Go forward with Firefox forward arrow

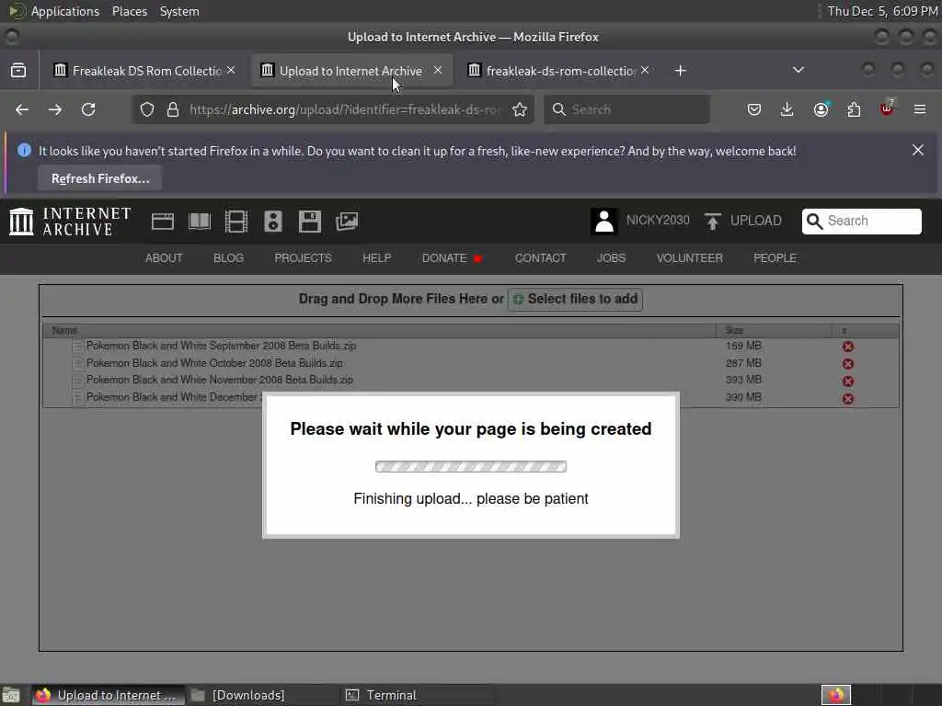coord(54,109)
